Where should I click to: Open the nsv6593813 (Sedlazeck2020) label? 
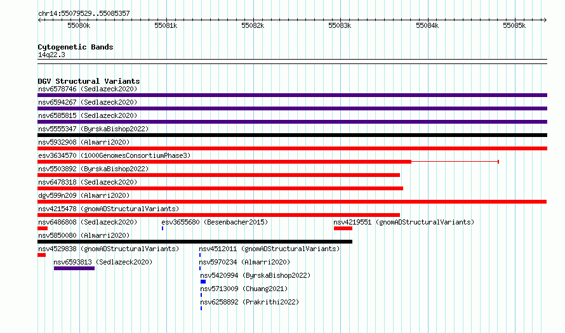point(103,262)
